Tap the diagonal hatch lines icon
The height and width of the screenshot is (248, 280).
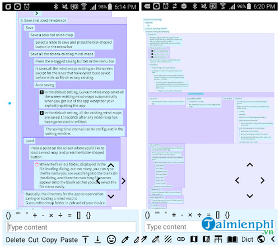(x=168, y=239)
